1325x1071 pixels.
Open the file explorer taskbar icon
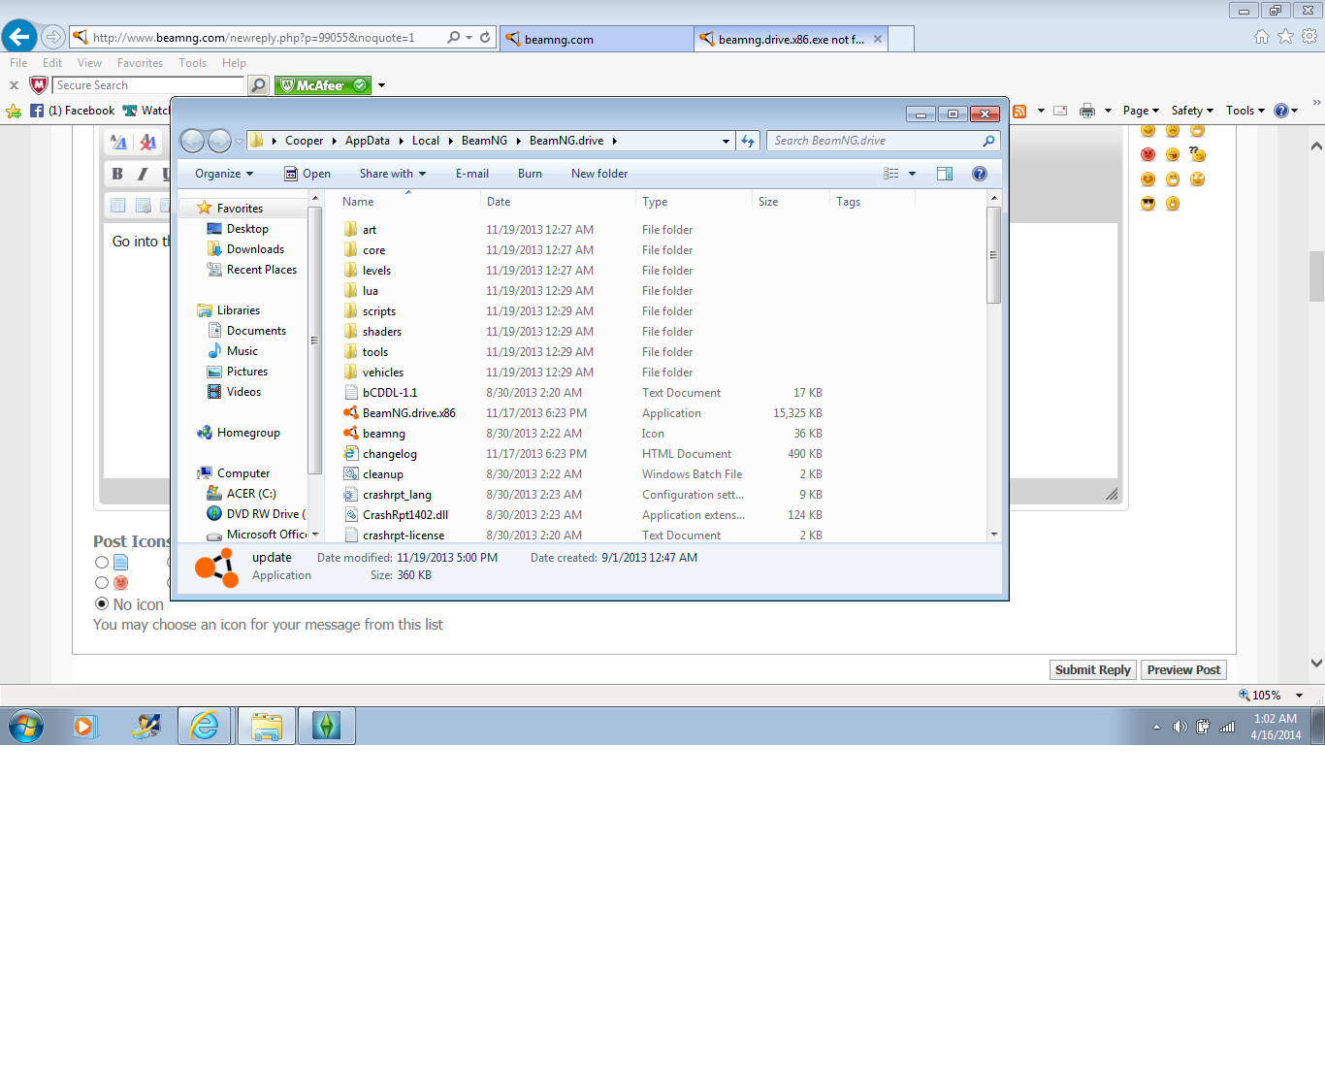click(x=266, y=726)
